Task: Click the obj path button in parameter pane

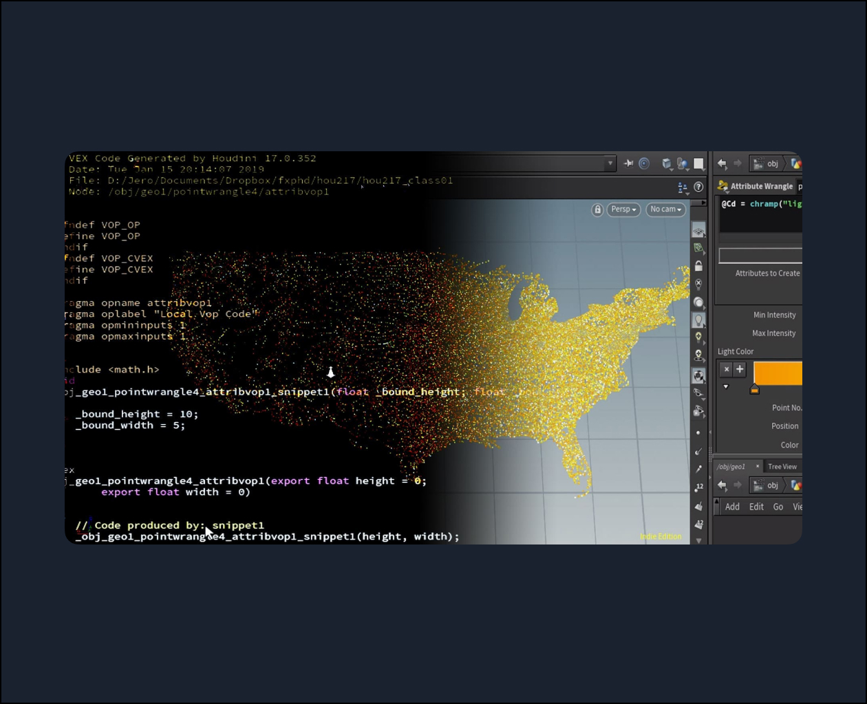Action: 766,164
